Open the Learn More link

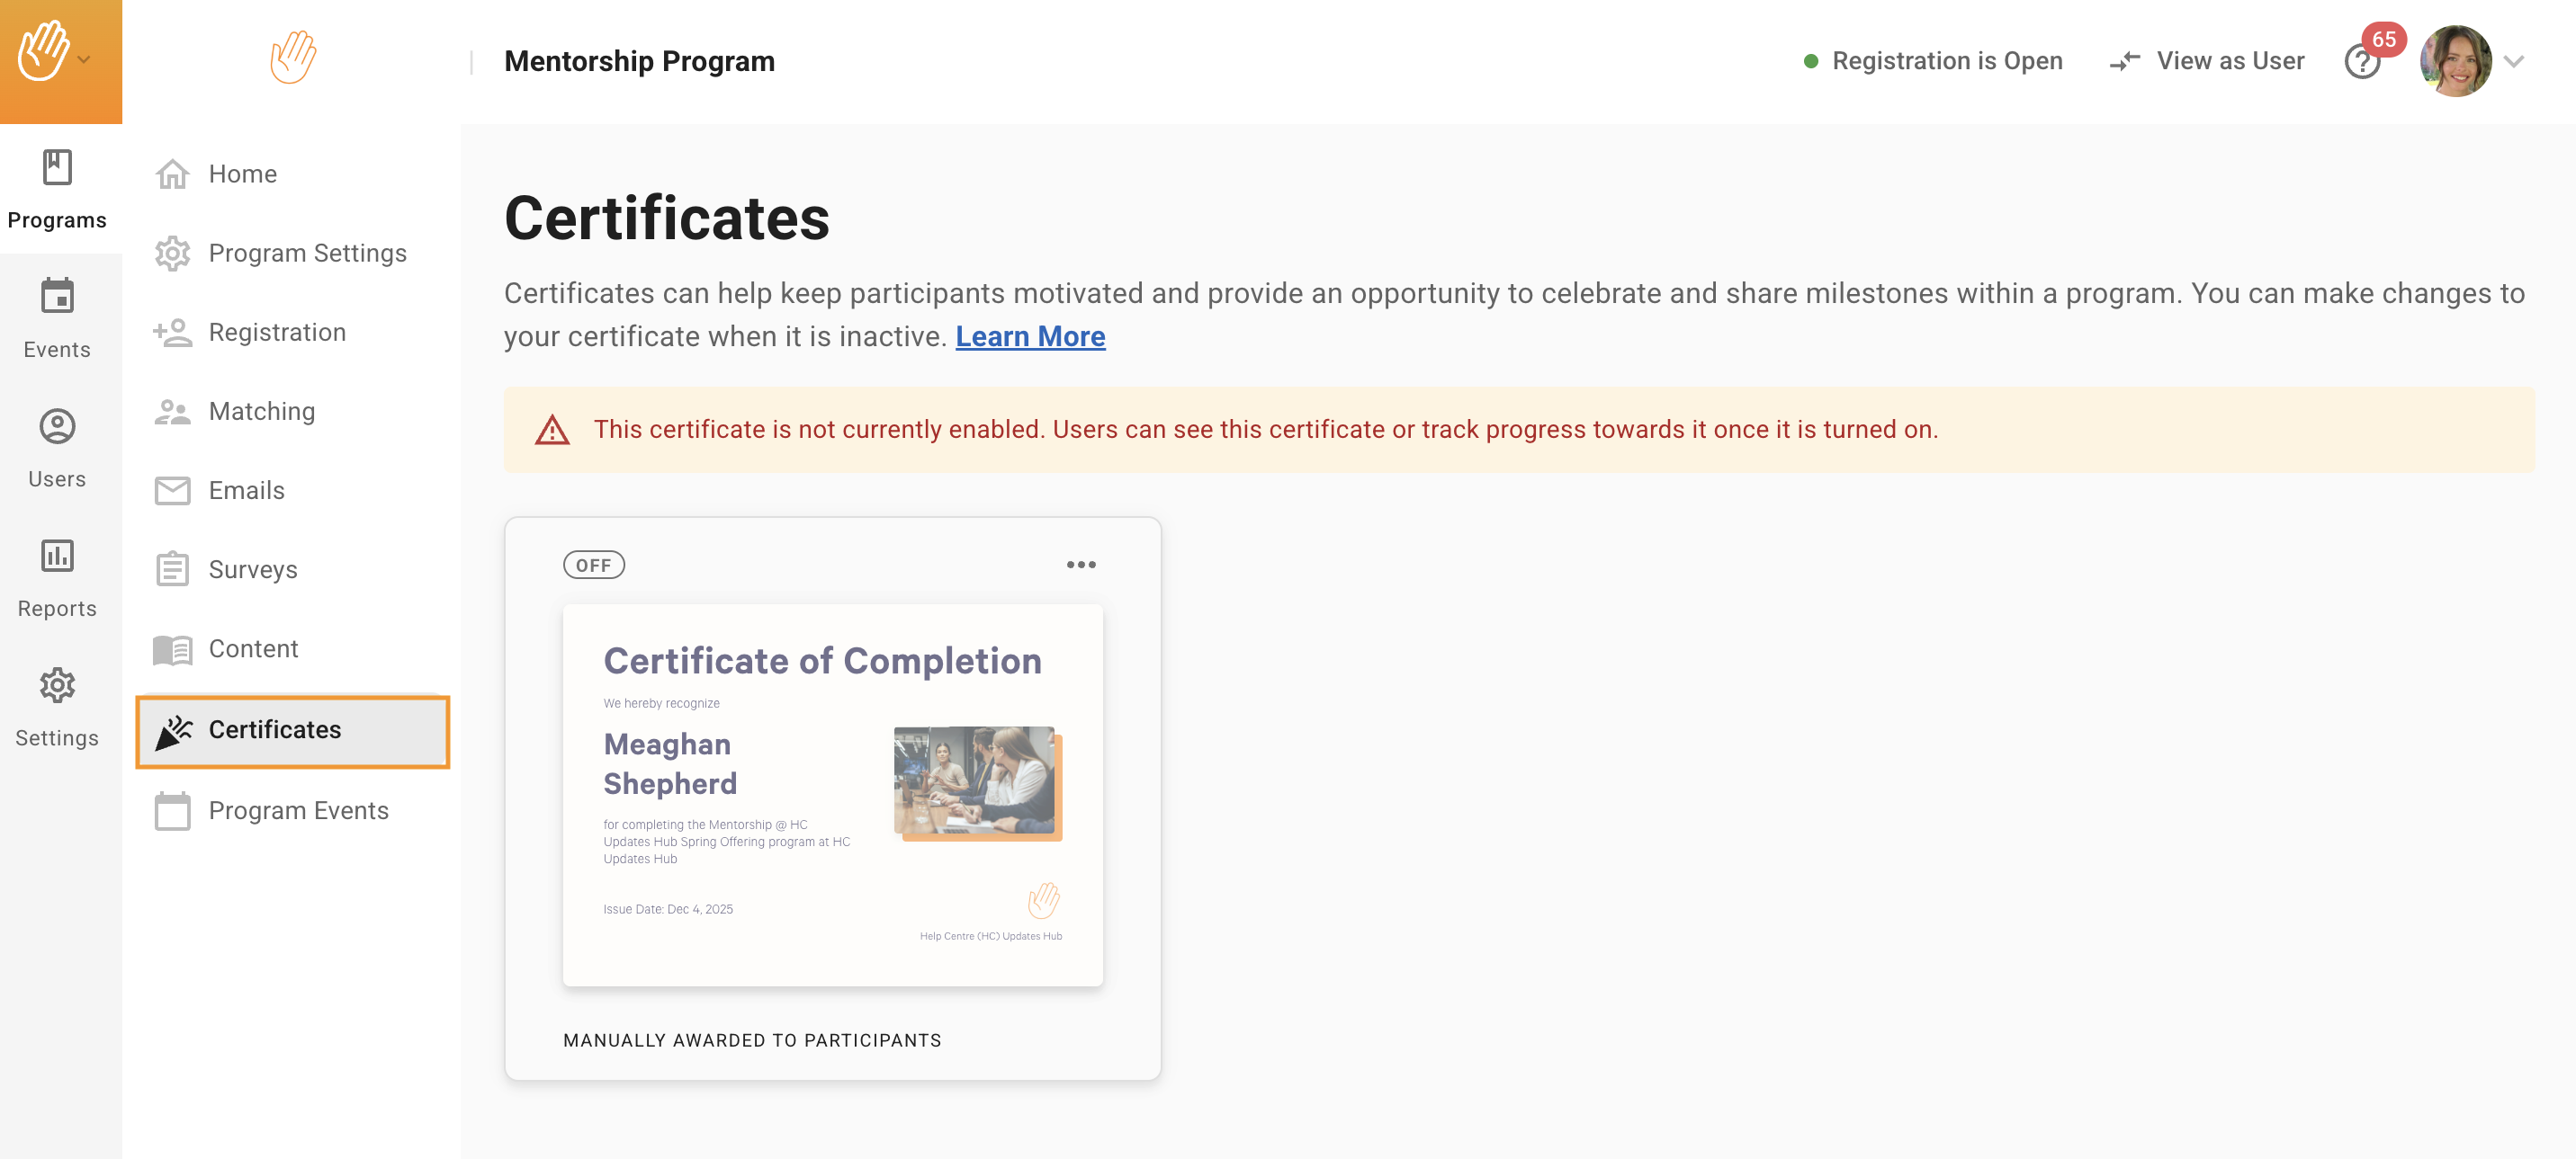tap(1029, 336)
